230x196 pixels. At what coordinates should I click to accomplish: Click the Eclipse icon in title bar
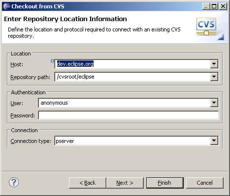(x=7, y=6)
